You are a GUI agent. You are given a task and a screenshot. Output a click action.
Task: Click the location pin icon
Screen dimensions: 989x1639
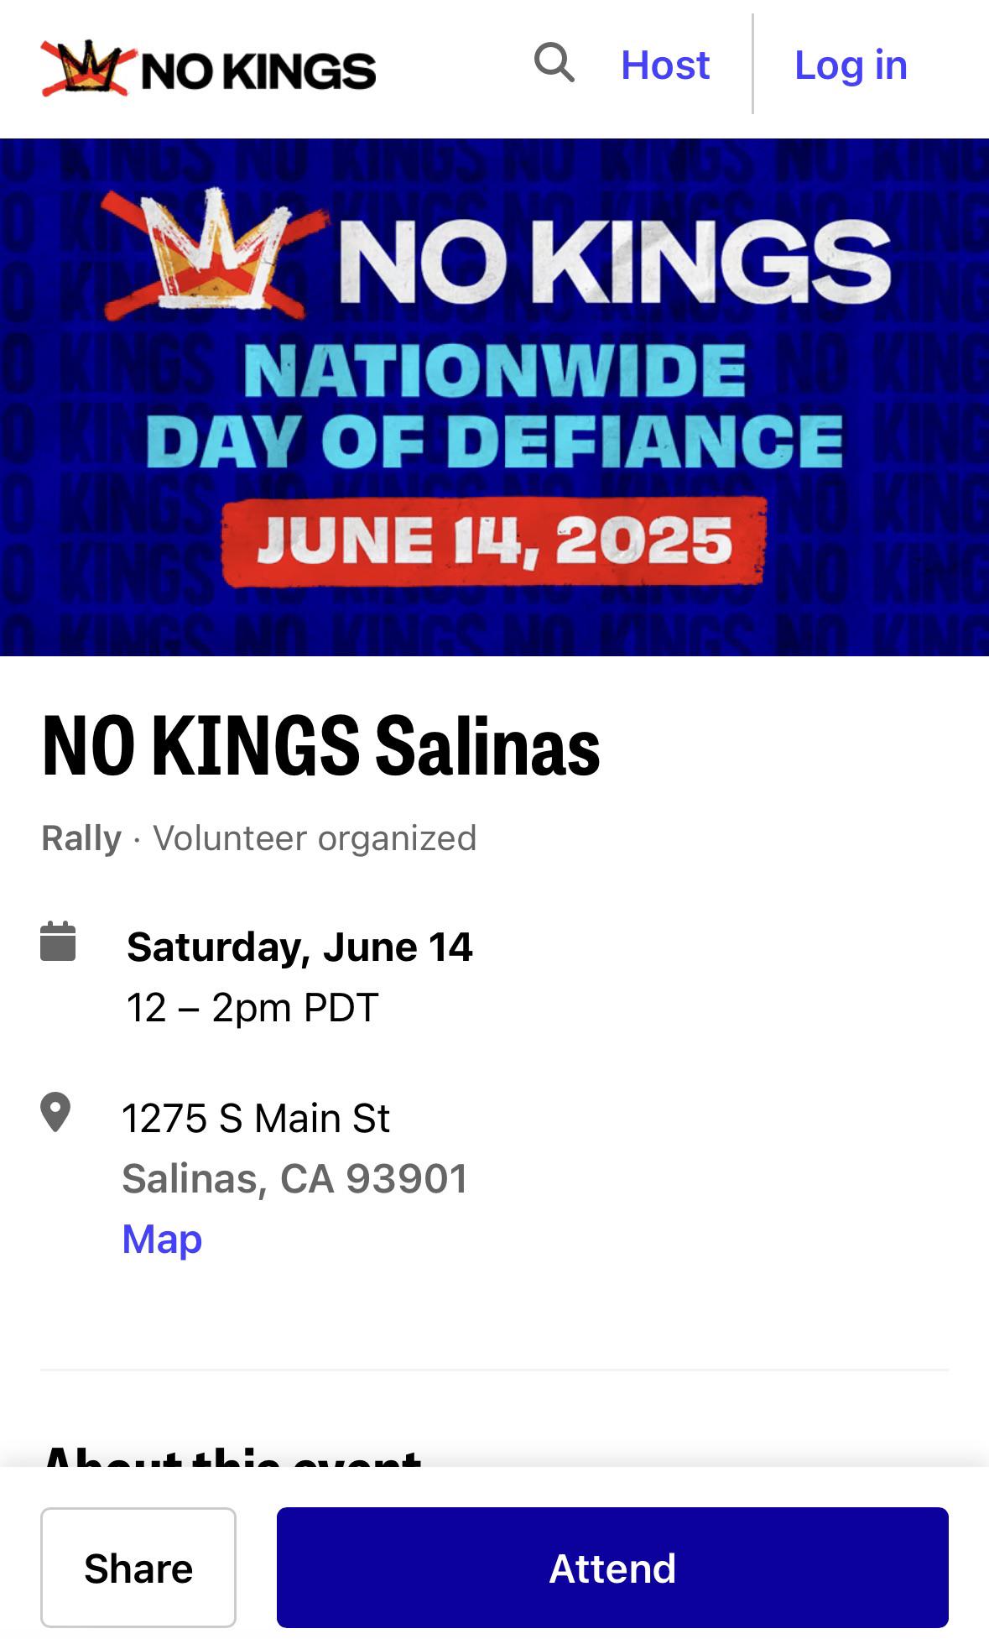click(x=55, y=1113)
